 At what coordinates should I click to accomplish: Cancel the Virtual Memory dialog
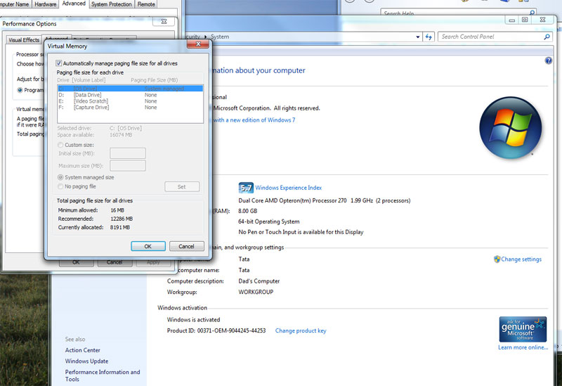pos(186,246)
